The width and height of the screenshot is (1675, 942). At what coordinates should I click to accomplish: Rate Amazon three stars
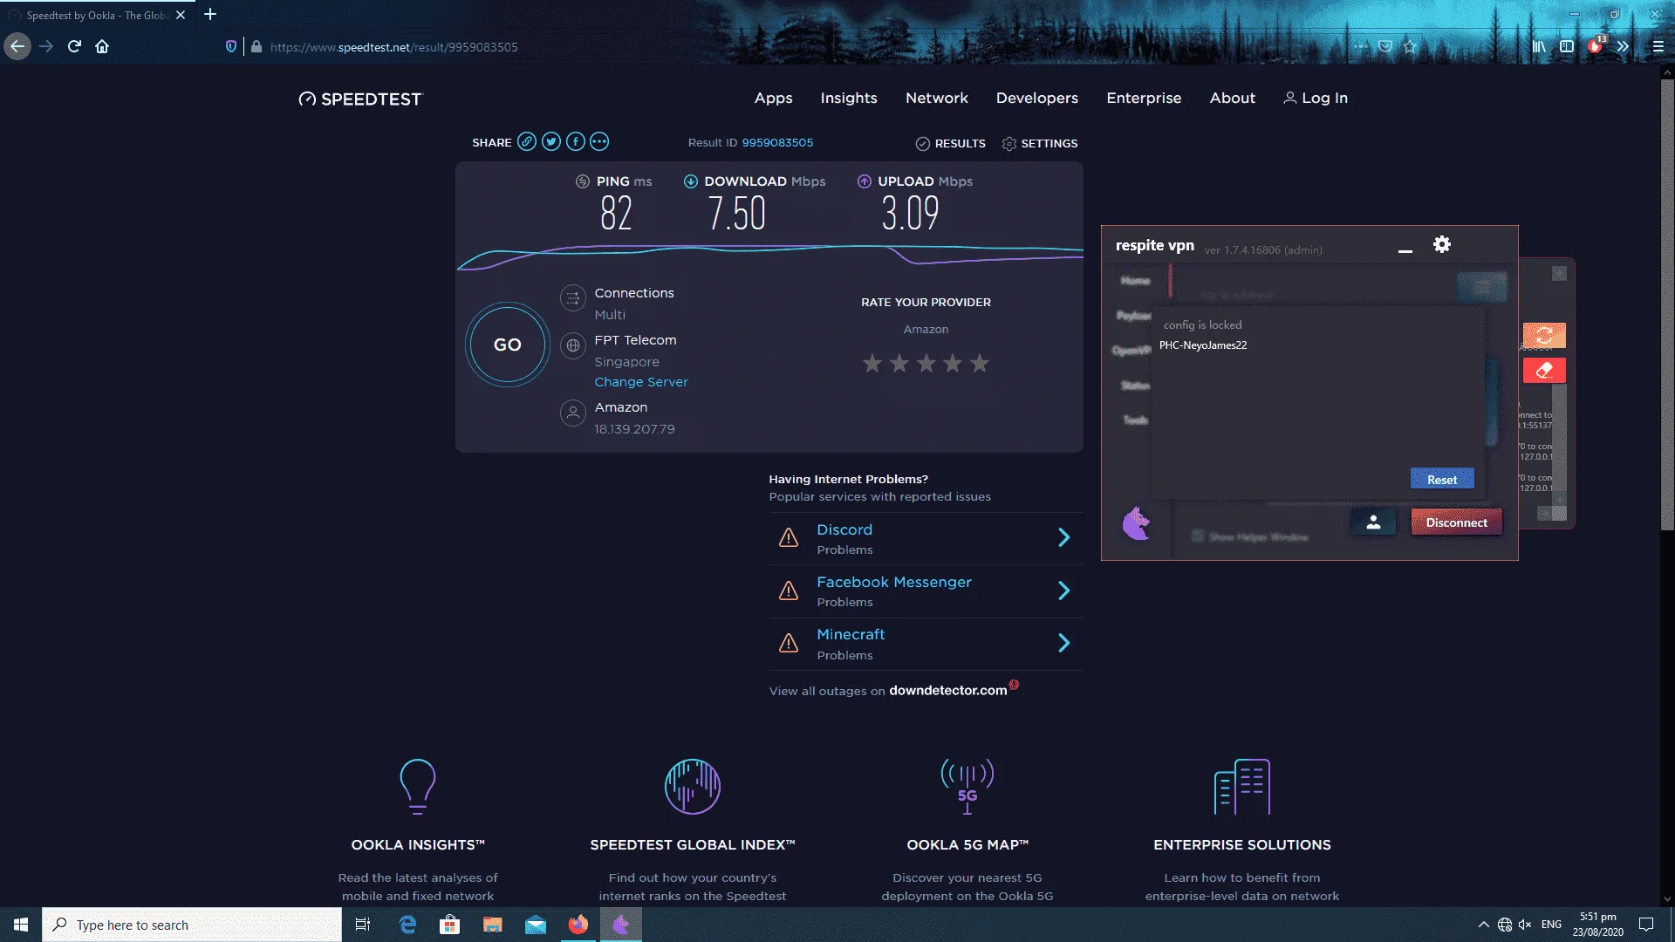[x=926, y=363]
